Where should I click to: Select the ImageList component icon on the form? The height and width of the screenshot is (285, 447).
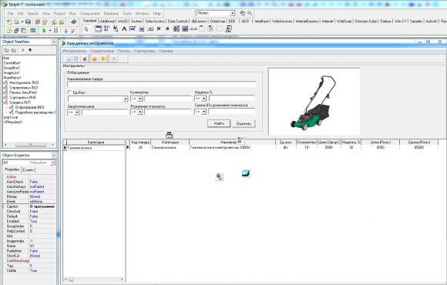point(246,173)
